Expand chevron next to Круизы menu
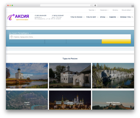140x118 pixels. click(x=107, y=17)
